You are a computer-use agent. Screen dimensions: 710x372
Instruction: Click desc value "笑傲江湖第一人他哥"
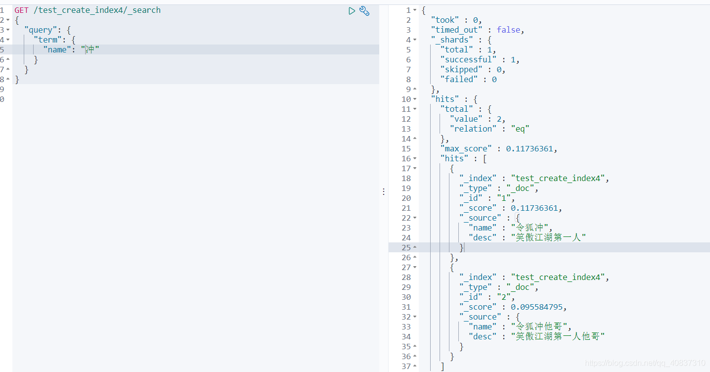pos(558,336)
